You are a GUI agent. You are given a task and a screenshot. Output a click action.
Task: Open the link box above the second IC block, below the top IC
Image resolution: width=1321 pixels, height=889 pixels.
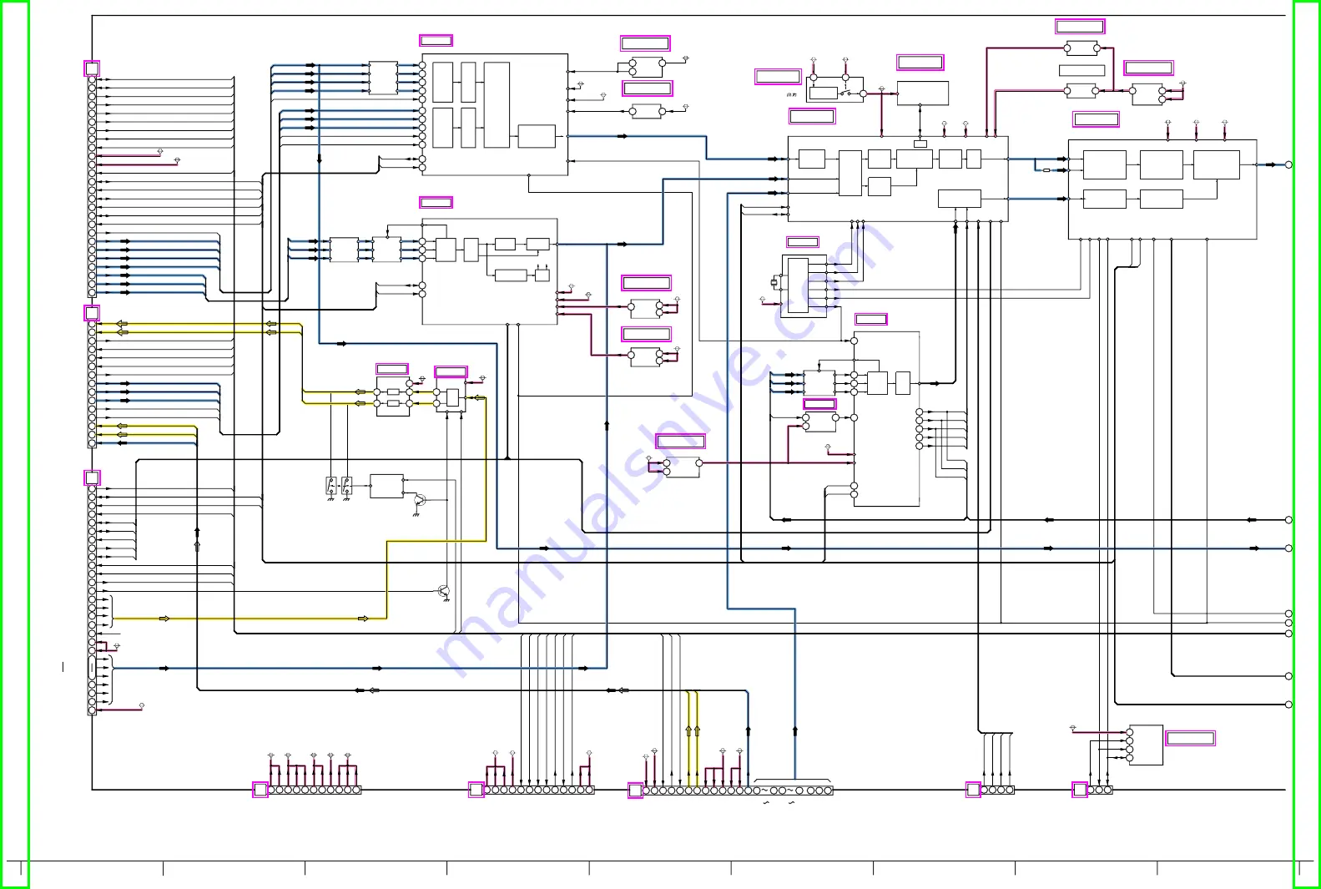click(436, 202)
